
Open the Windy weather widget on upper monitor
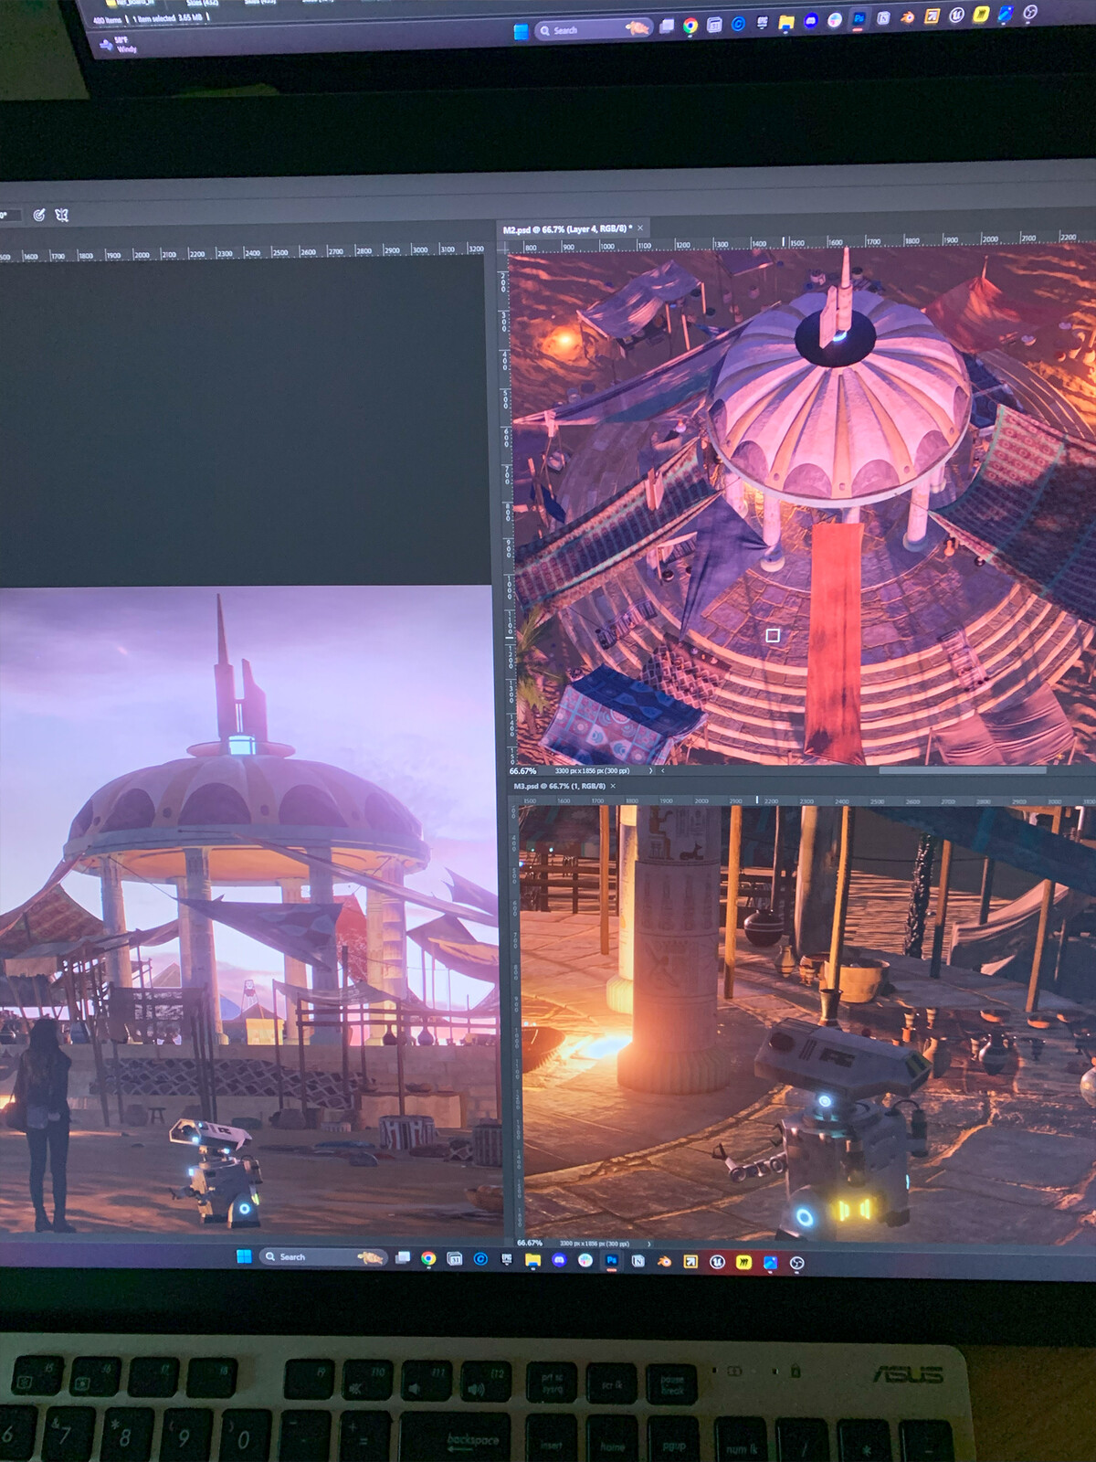[x=119, y=45]
